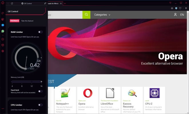Click the RAM usage gauge dial
The width and height of the screenshot is (189, 114).
[27, 58]
